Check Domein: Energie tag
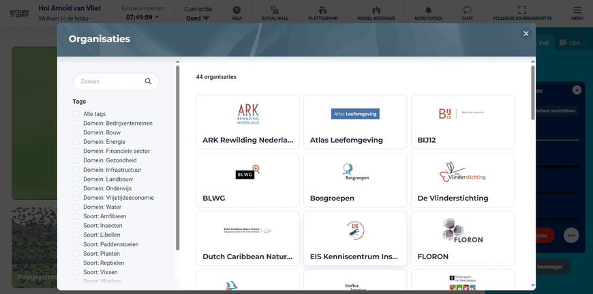The height and width of the screenshot is (294, 593). (76, 142)
